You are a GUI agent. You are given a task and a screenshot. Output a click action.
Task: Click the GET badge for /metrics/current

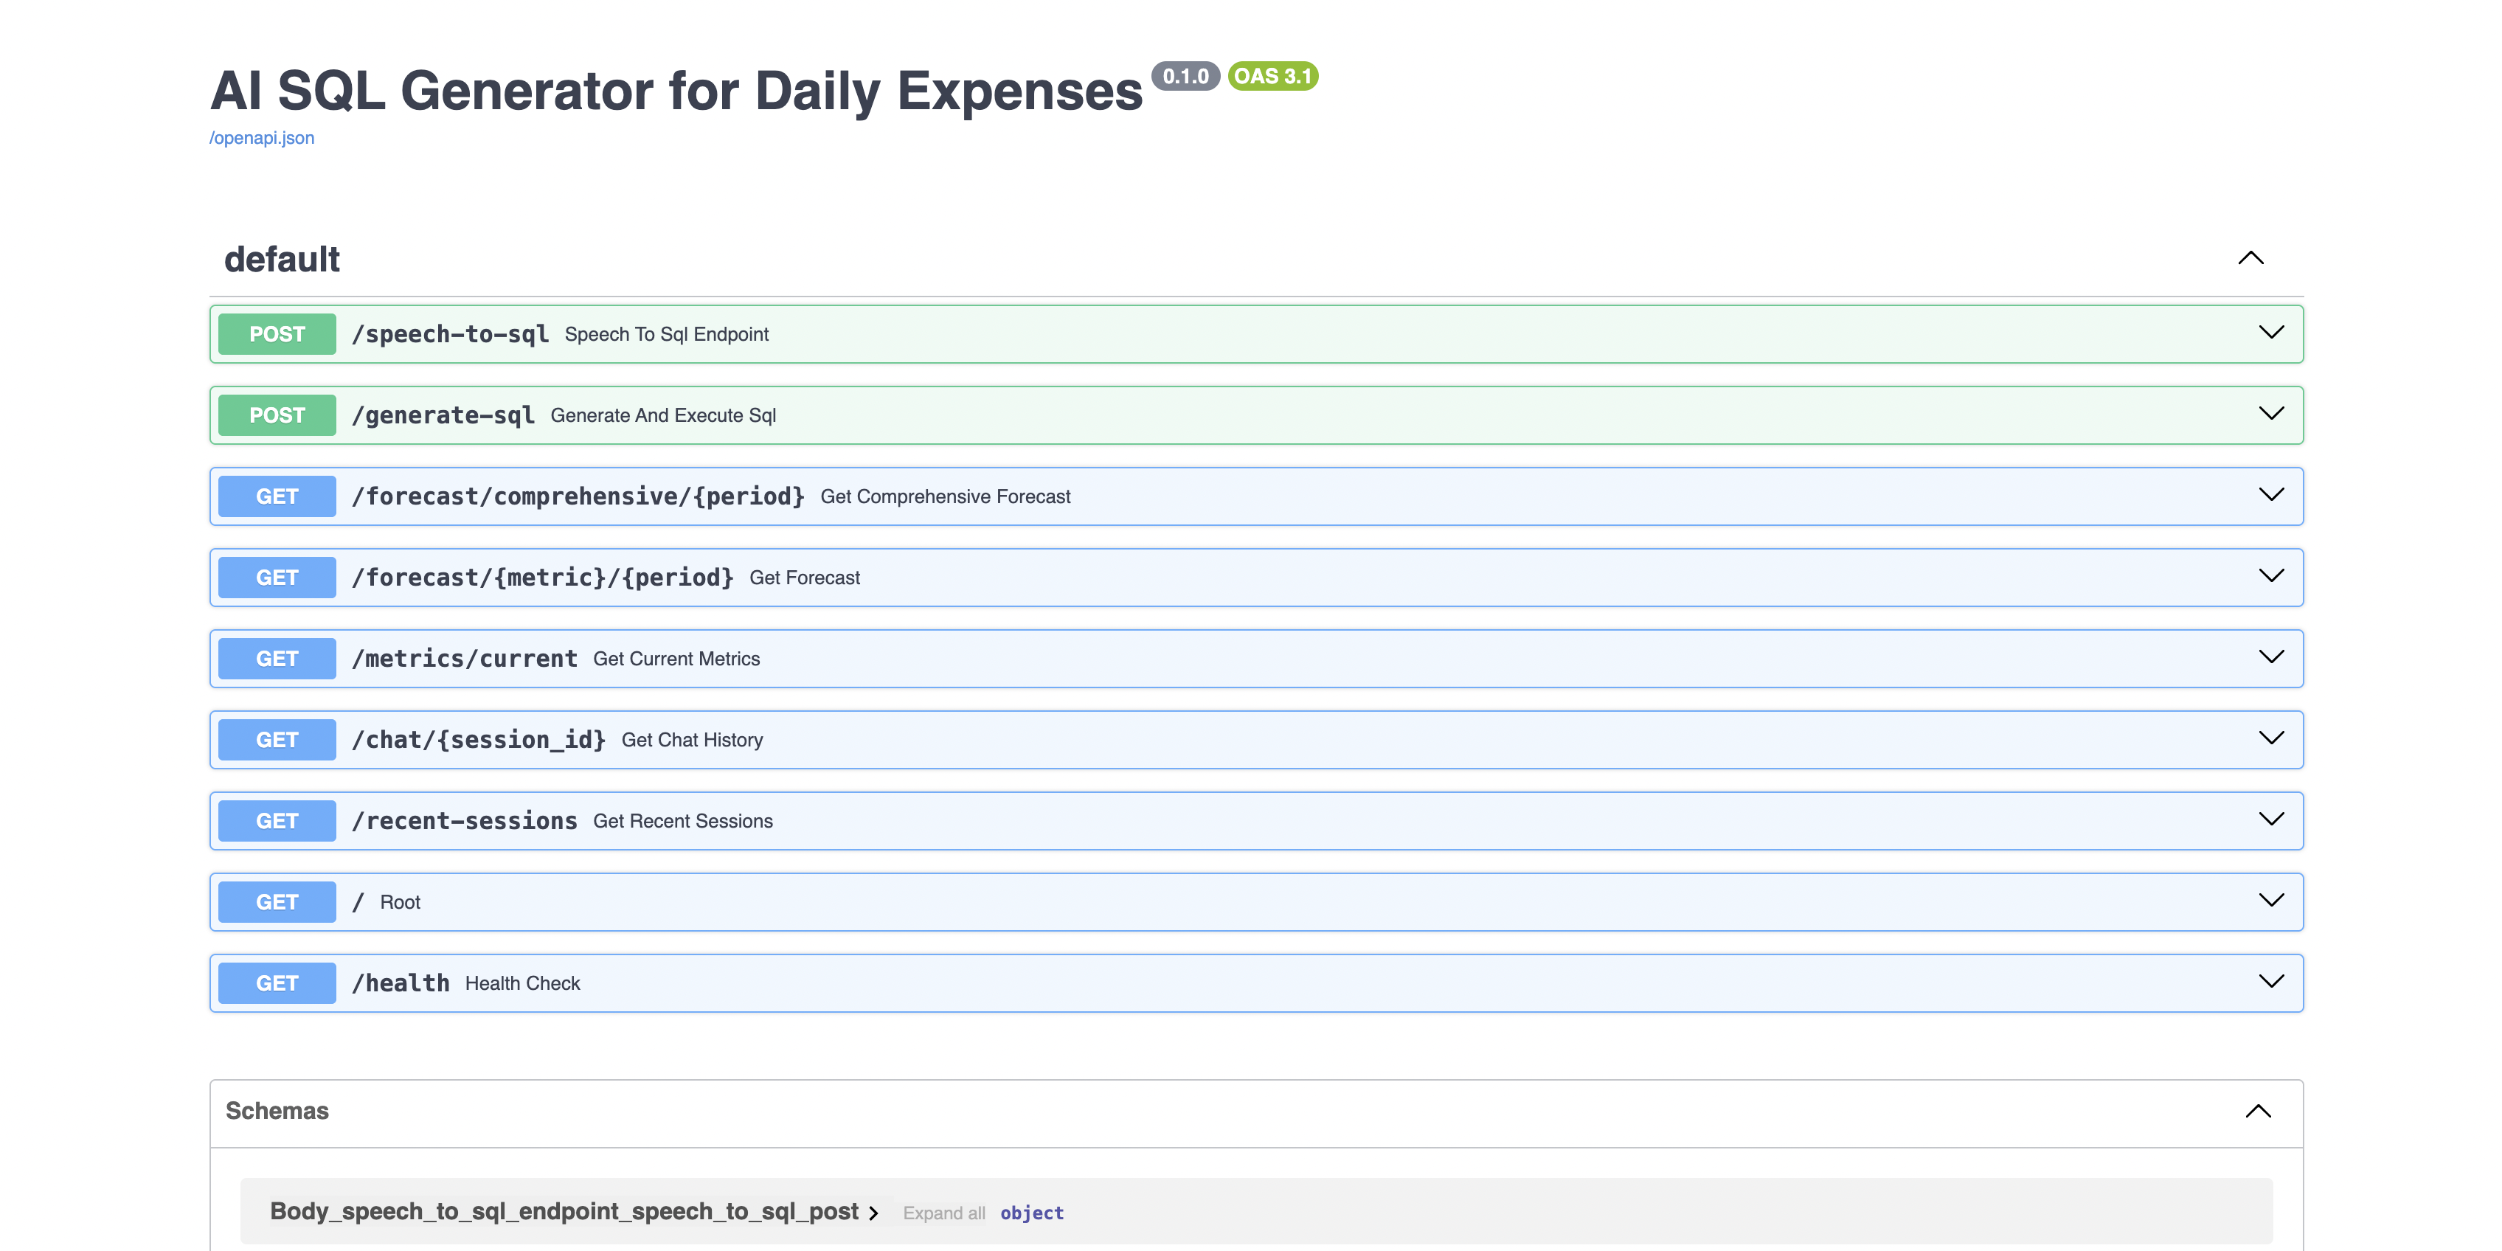coord(277,659)
